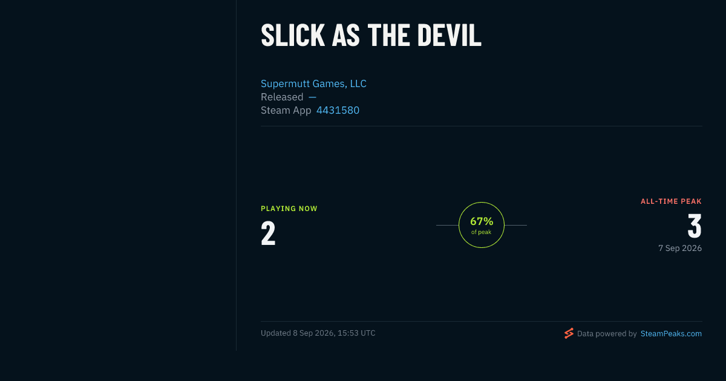Click the empty dark panel left of divider
This screenshot has height=381, width=726.
[x=118, y=175]
